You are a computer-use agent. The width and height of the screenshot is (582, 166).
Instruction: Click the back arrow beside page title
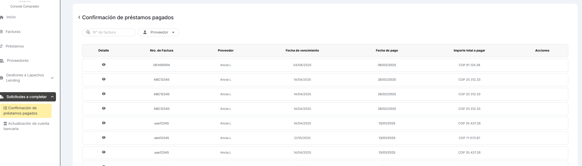79,17
